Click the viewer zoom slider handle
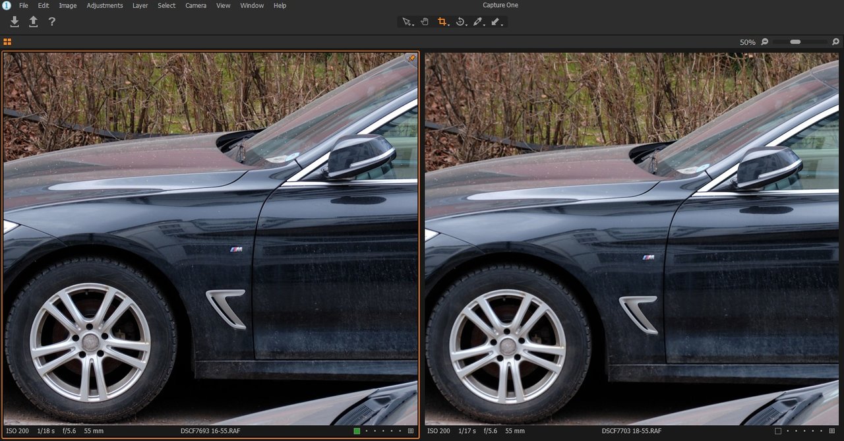 [795, 42]
